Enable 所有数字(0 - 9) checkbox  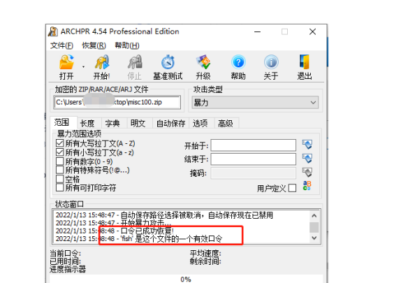pos(59,161)
